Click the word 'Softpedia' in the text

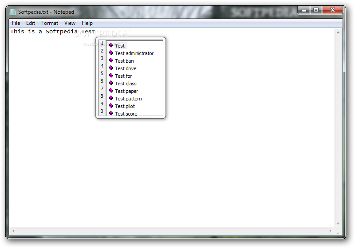point(62,32)
